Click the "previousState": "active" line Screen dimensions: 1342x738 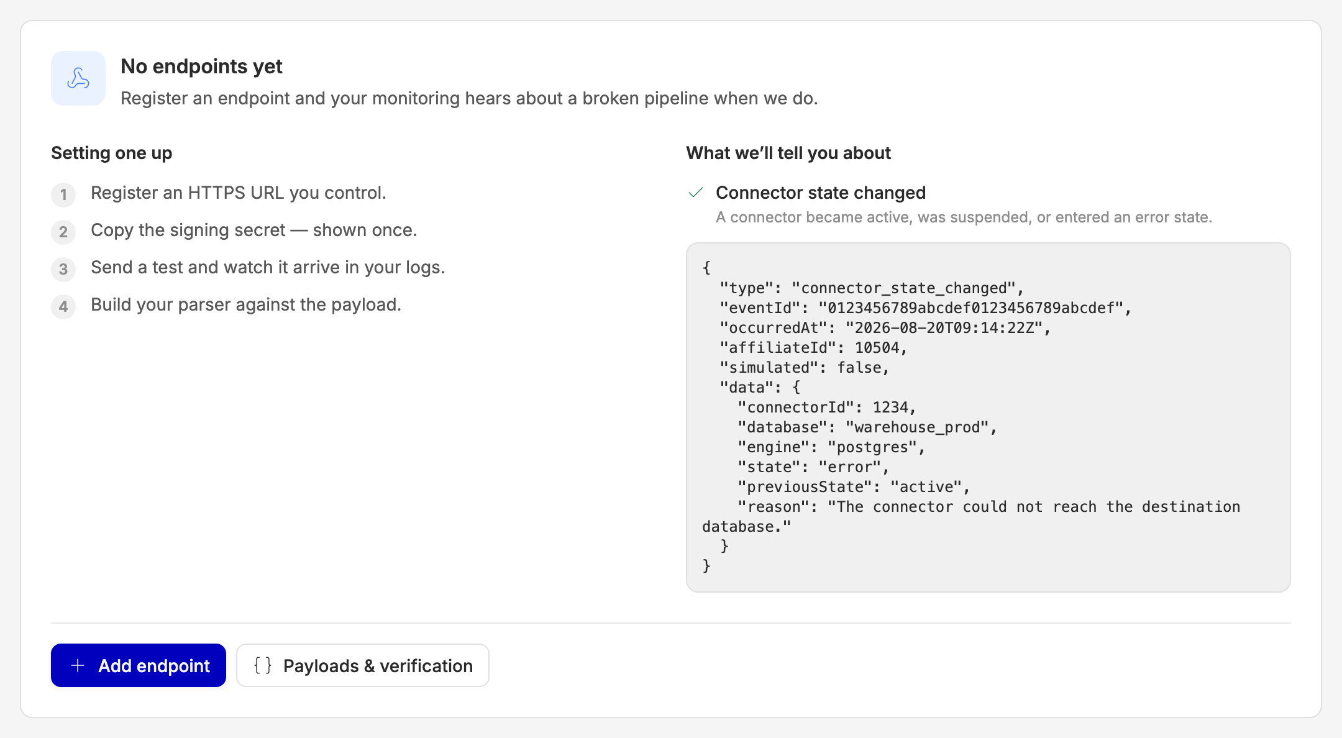(853, 487)
